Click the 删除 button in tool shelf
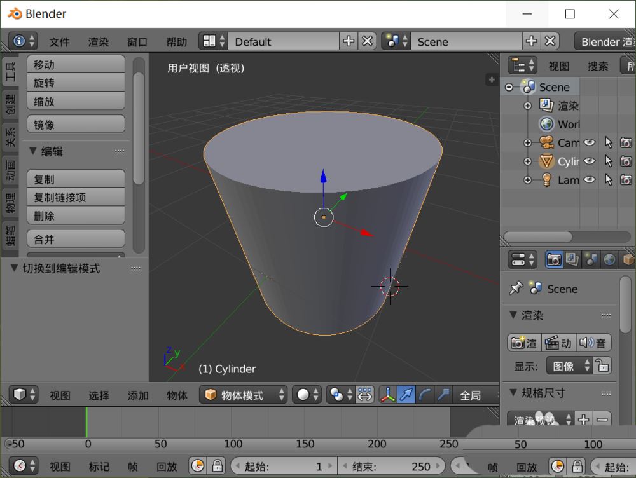Screen dimensions: 636x478 pyautogui.click(x=75, y=215)
